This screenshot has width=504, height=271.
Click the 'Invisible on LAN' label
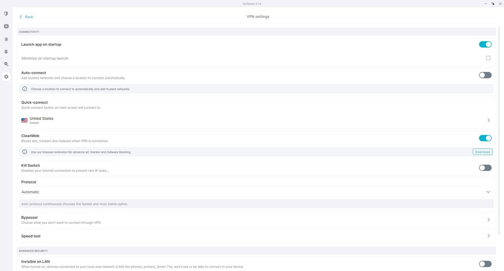[x=35, y=262]
